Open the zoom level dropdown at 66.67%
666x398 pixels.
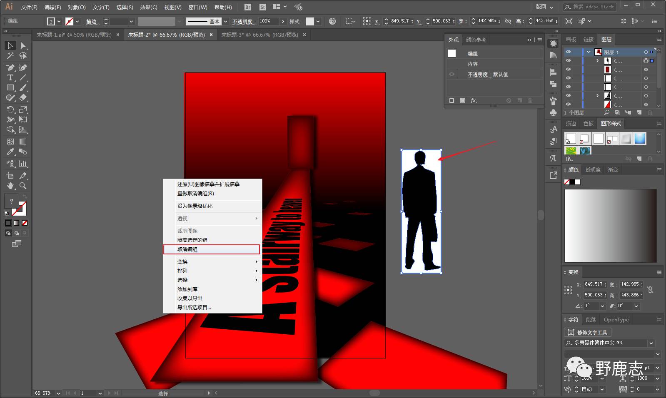pos(58,393)
